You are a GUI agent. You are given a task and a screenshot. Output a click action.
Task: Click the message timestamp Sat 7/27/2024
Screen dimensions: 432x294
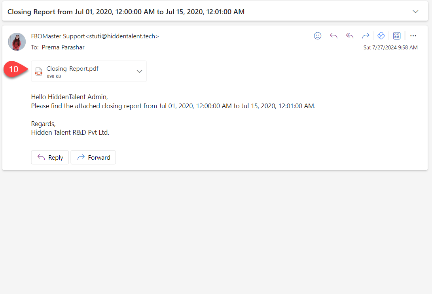click(390, 47)
